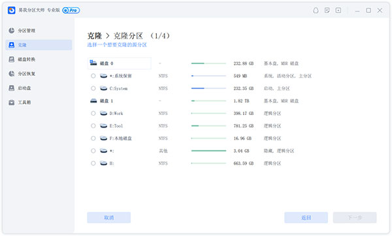Click the H: partition name
The image size is (392, 236).
(112, 163)
